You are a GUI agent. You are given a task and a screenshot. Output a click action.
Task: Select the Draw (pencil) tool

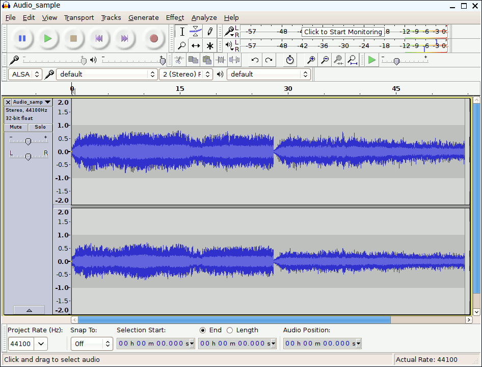point(210,32)
